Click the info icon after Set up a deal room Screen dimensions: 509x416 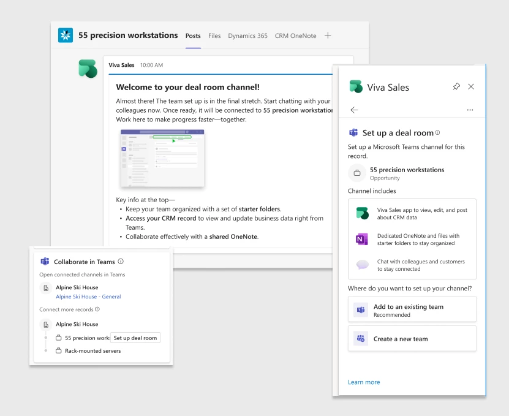coord(437,132)
